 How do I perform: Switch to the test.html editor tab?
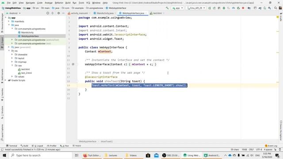pyautogui.click(x=157, y=13)
